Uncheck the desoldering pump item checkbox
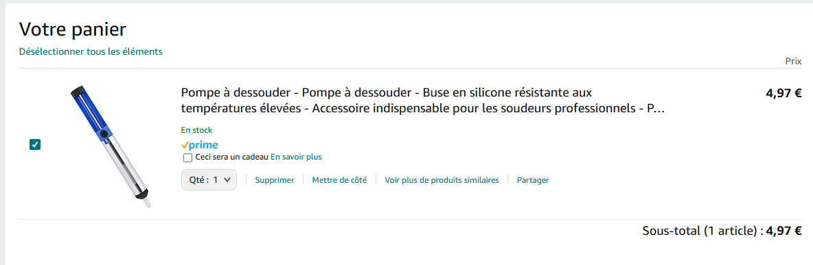The image size is (813, 265). click(x=35, y=145)
